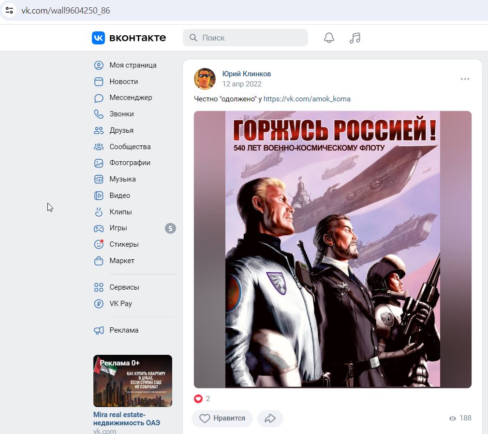Open Мессенджер menu item
The height and width of the screenshot is (434, 488).
tap(131, 98)
